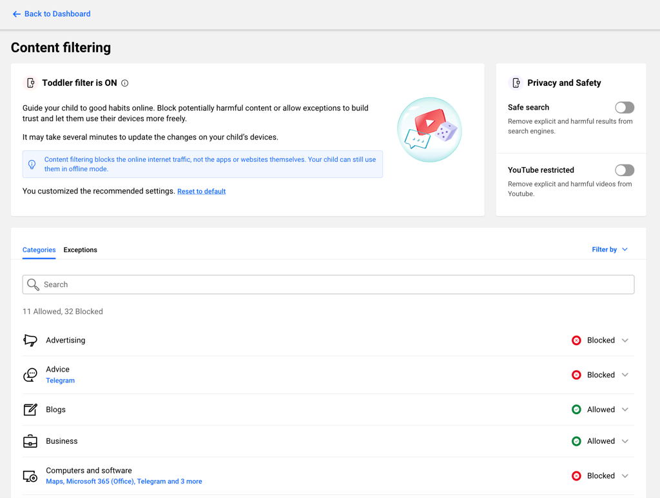Click the red Blocked icon for Computers and software
The image size is (660, 498).
[576, 476]
